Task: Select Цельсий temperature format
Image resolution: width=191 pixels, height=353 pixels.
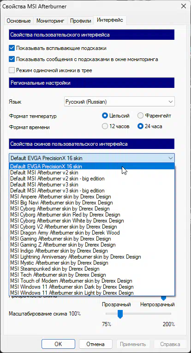Action: pos(116,116)
